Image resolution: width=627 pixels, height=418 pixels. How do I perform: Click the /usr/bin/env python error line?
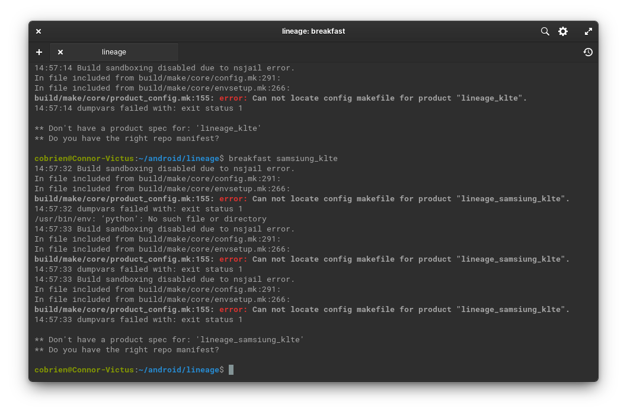point(150,219)
